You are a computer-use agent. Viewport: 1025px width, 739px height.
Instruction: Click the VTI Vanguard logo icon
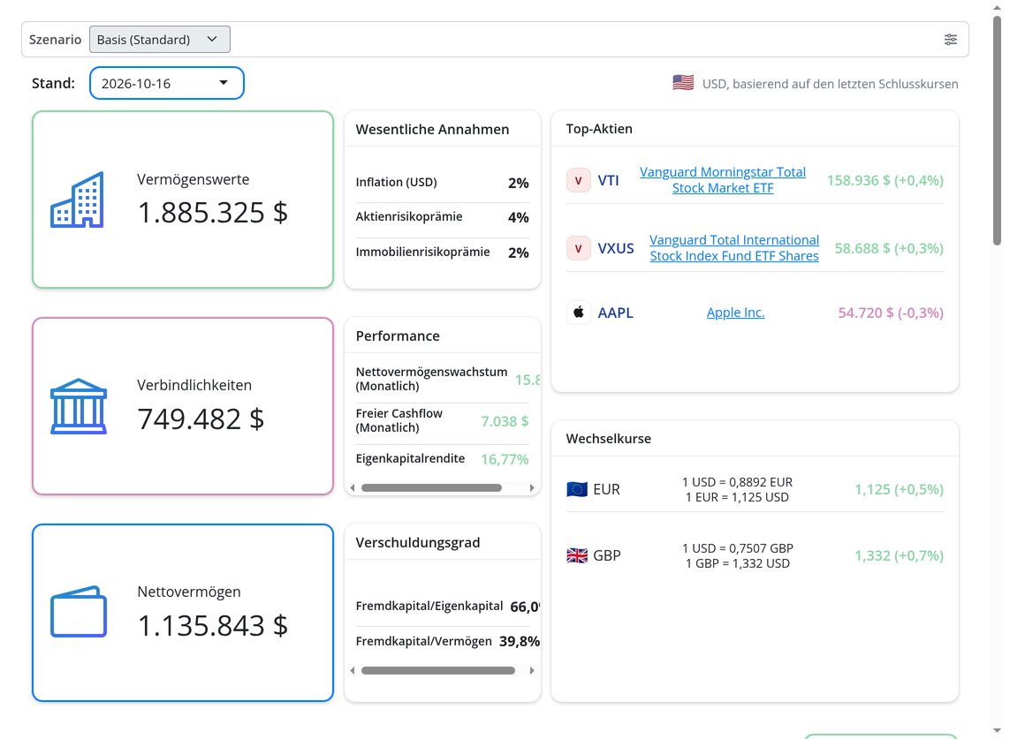[578, 180]
